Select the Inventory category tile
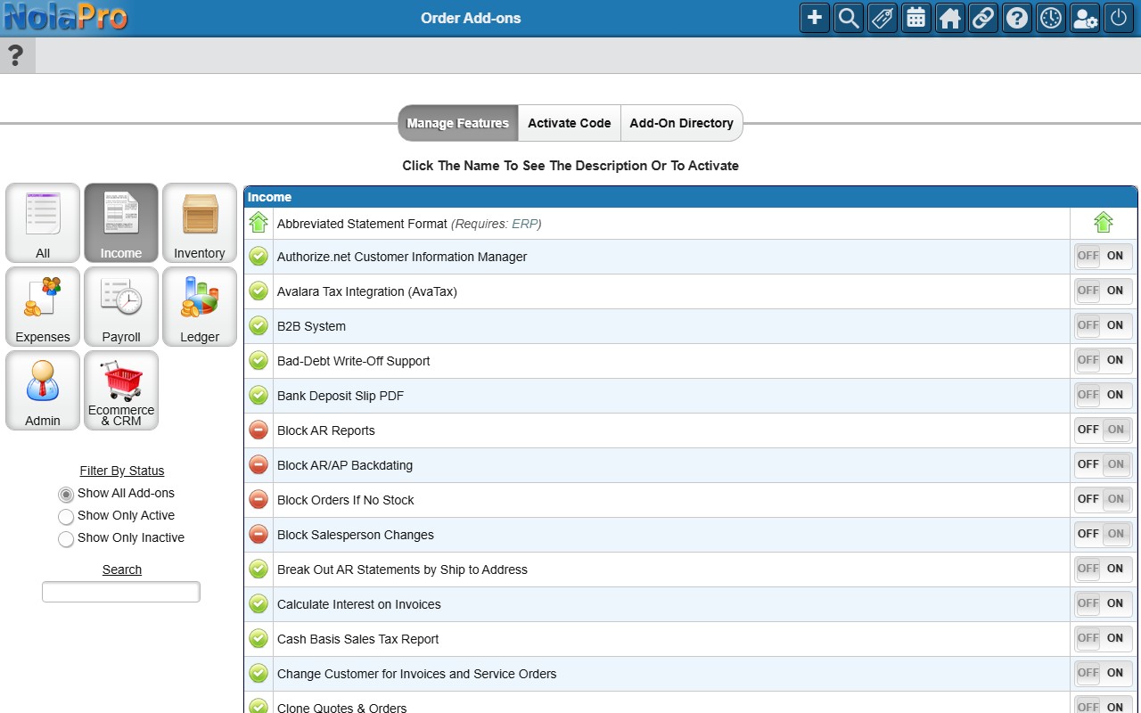The image size is (1141, 713). 200,223
